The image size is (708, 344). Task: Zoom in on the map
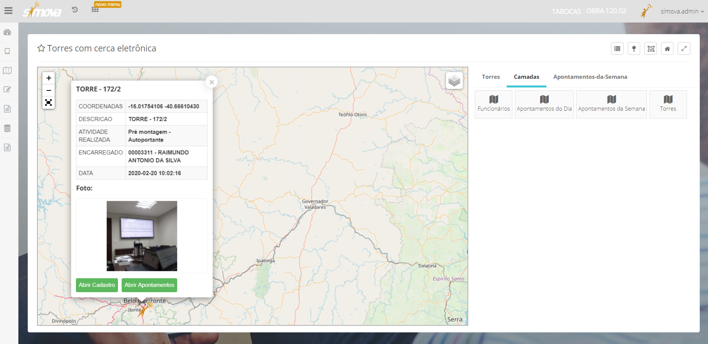point(49,78)
